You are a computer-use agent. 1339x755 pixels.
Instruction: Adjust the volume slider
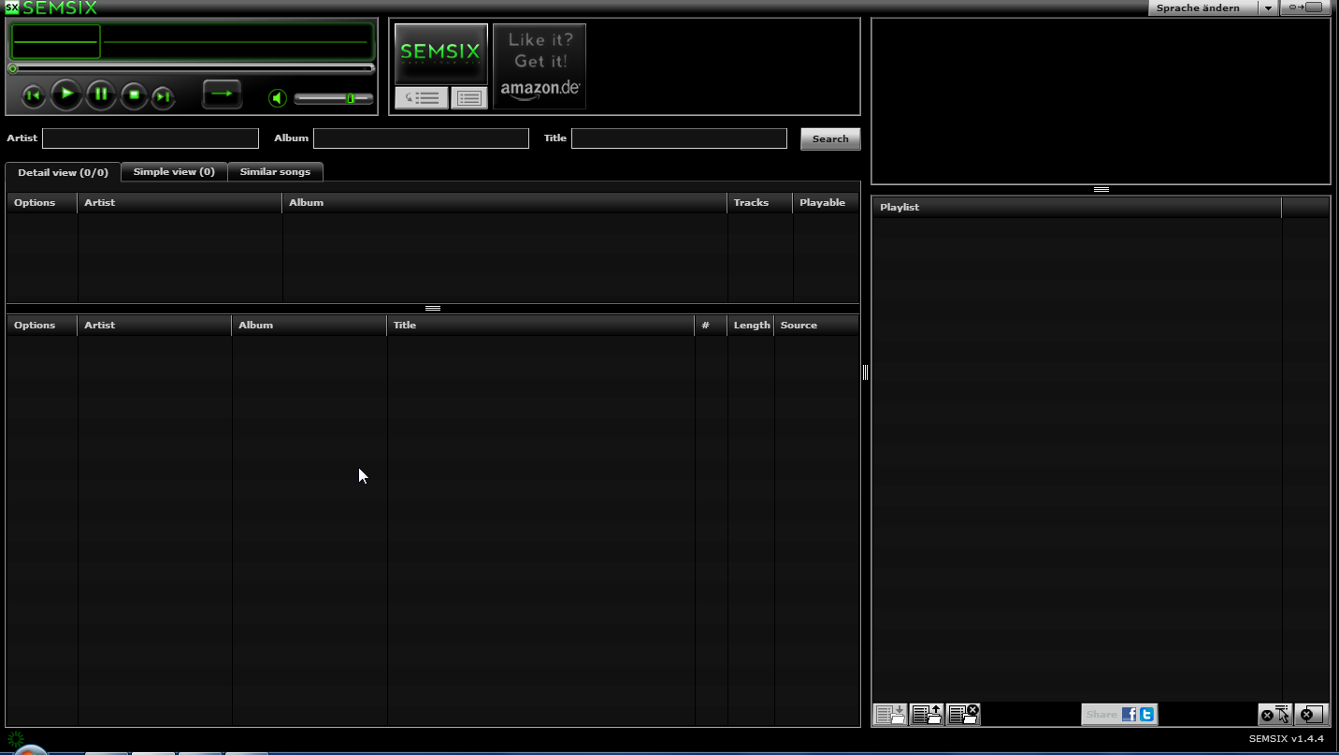(334, 98)
